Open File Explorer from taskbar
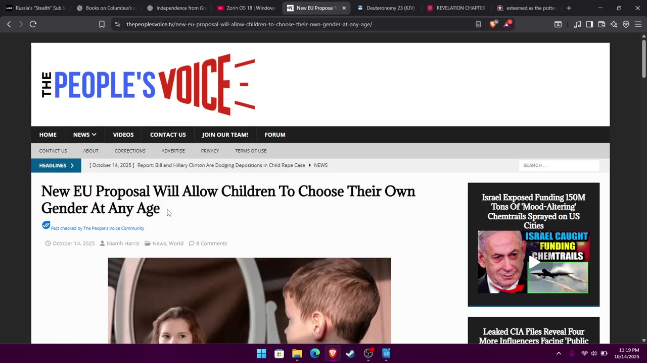 (297, 353)
